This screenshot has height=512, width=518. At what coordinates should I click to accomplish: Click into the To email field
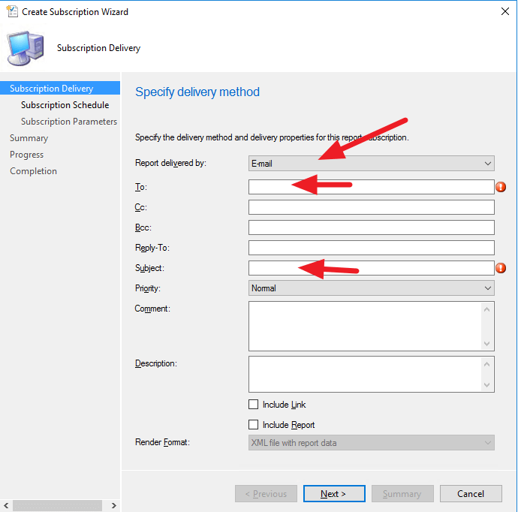371,187
